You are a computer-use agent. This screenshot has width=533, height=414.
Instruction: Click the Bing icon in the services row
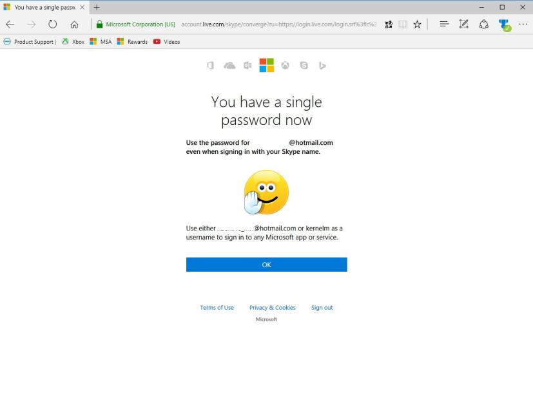322,66
